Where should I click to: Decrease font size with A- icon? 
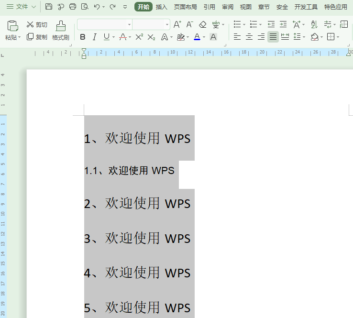[189, 24]
